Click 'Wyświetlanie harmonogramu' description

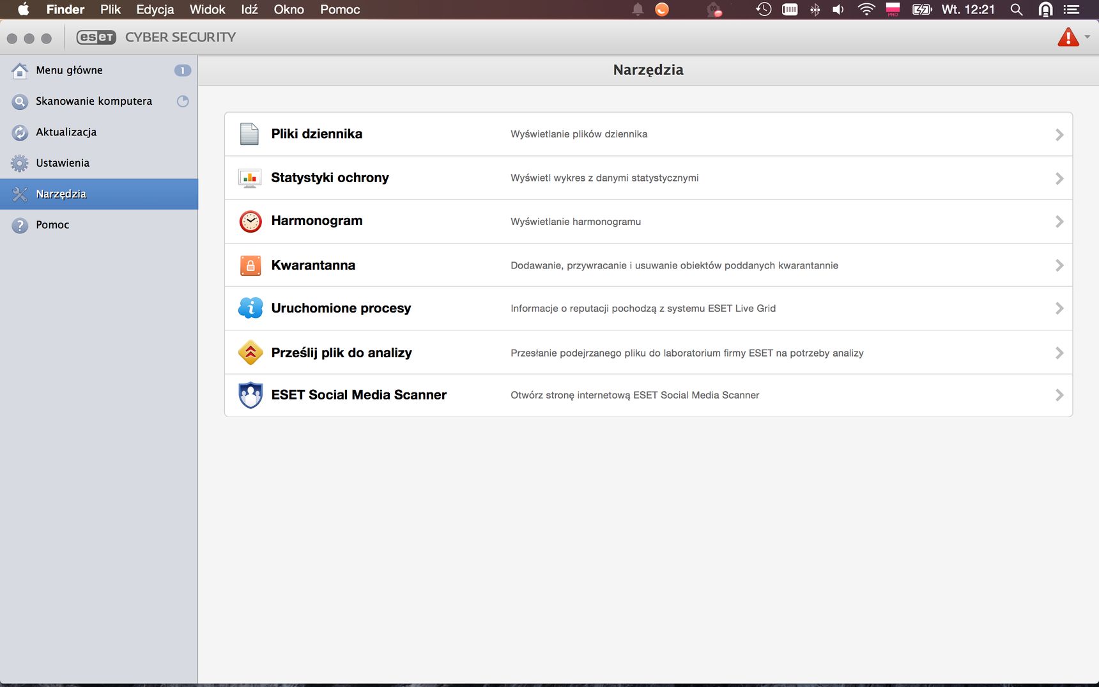coord(576,222)
